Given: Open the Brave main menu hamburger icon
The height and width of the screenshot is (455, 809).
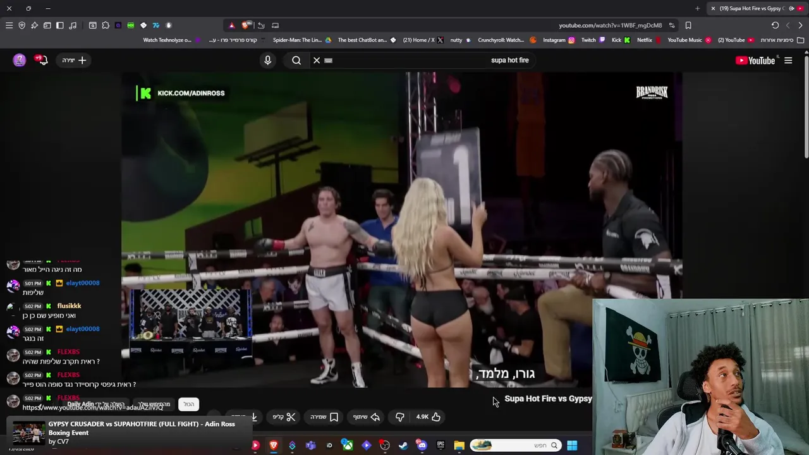Looking at the screenshot, I should coord(9,25).
